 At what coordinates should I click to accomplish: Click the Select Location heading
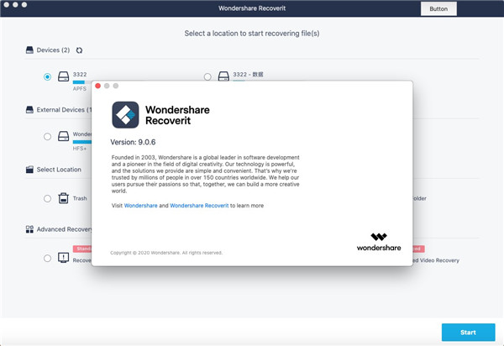pyautogui.click(x=59, y=170)
